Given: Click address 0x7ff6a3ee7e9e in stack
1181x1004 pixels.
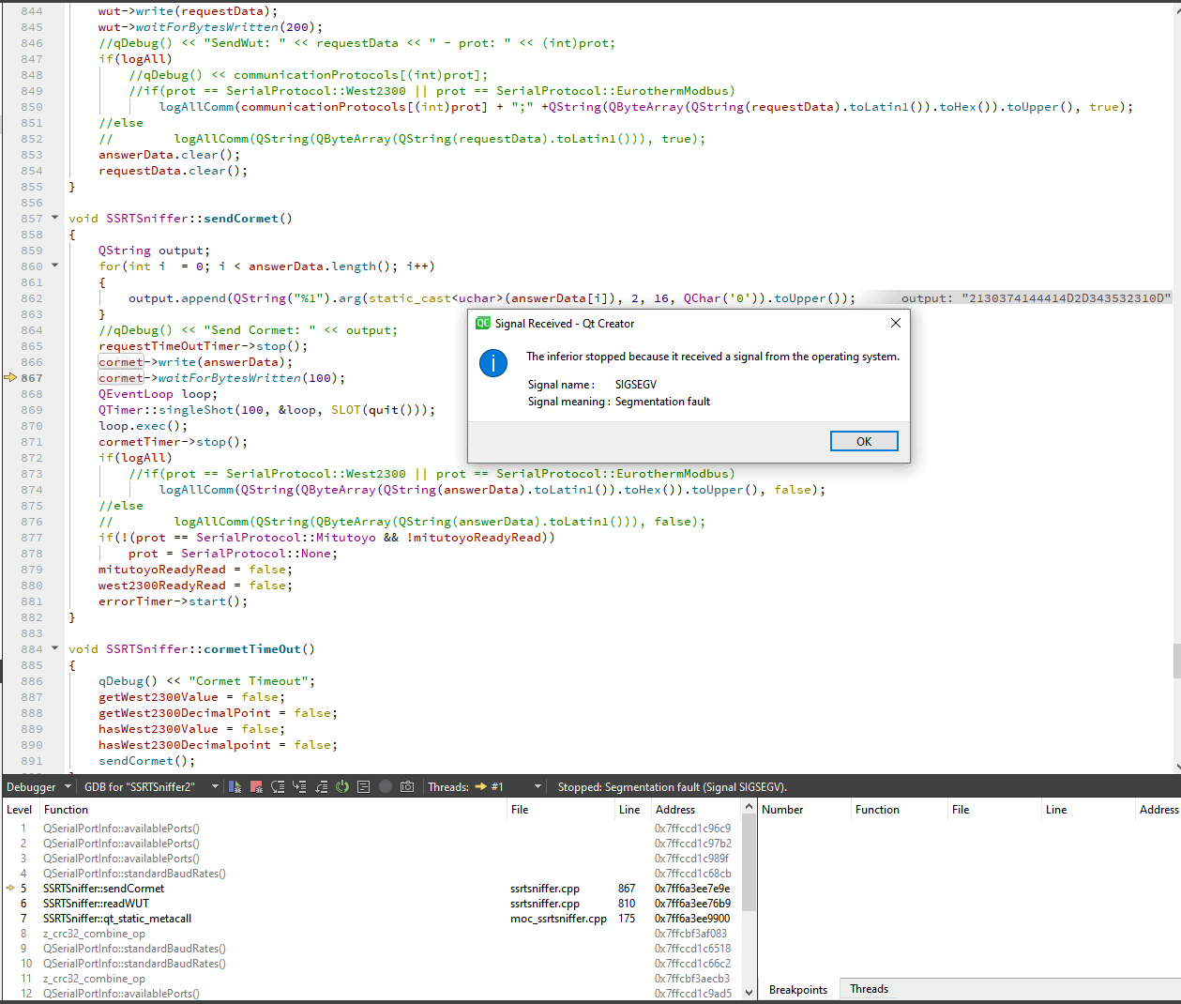Looking at the screenshot, I should [692, 888].
